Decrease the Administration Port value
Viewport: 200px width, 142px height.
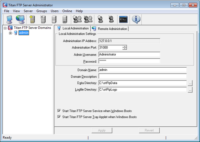[x=125, y=48]
